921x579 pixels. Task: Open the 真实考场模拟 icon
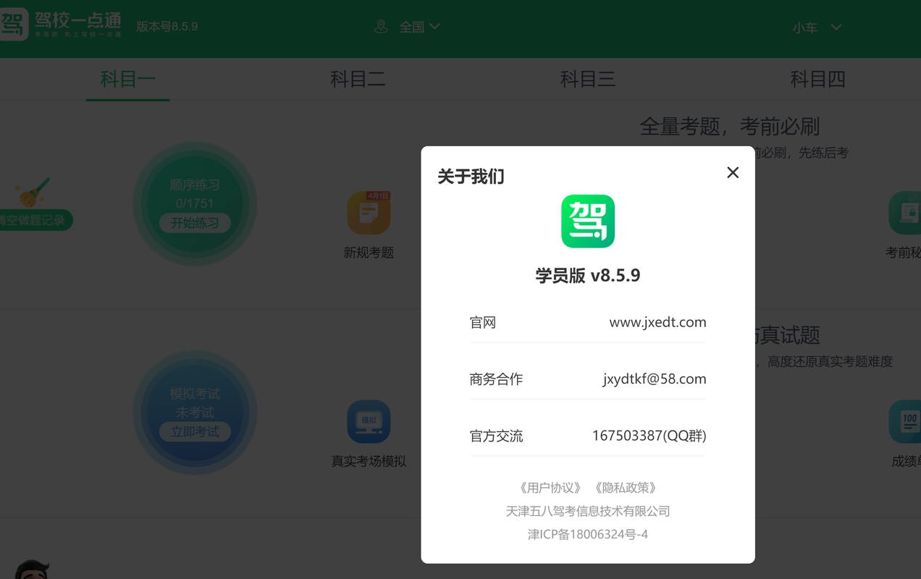tap(369, 421)
